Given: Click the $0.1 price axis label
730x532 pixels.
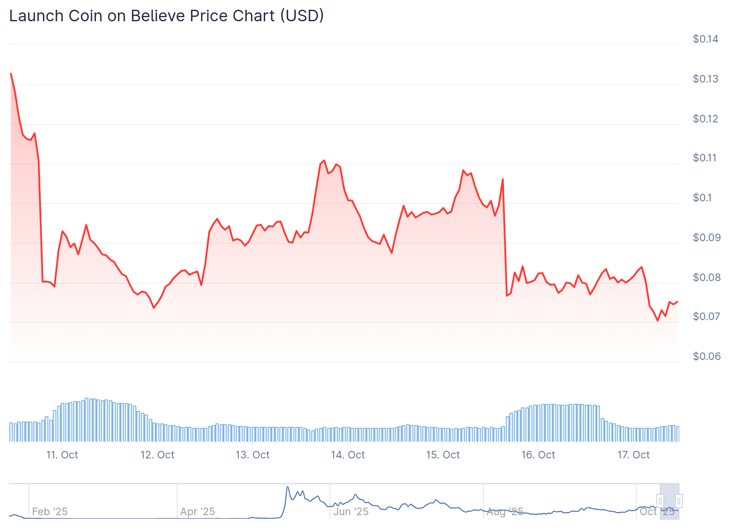Looking at the screenshot, I should [702, 198].
